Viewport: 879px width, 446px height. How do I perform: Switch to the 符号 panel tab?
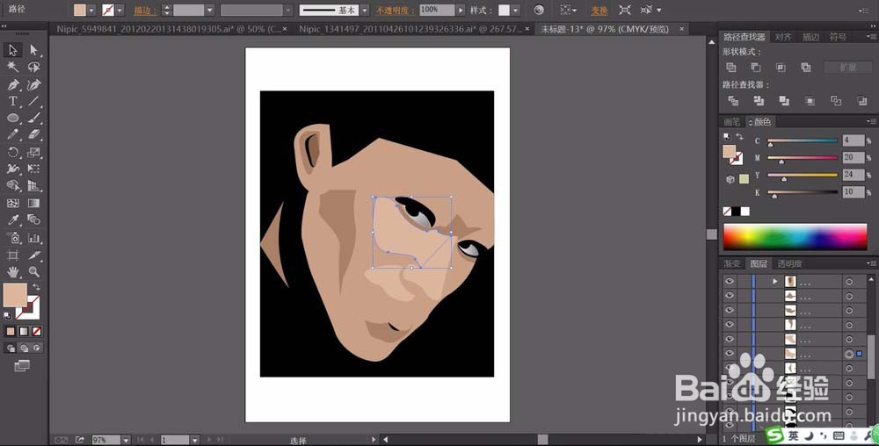click(838, 37)
